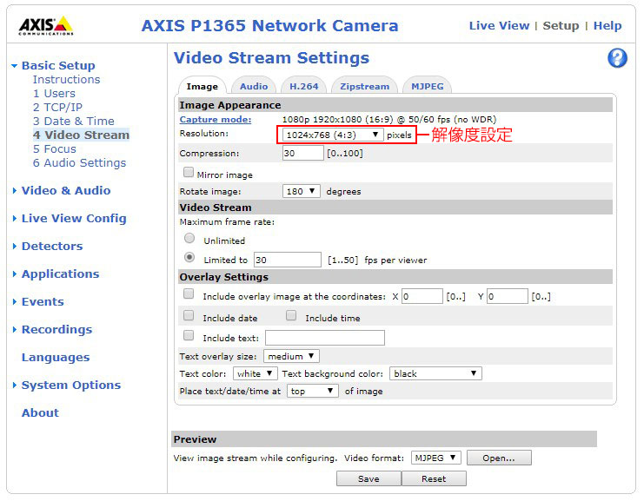Screen dimensions: 644x501
Task: Switch to the H.264 tab
Action: (x=304, y=86)
